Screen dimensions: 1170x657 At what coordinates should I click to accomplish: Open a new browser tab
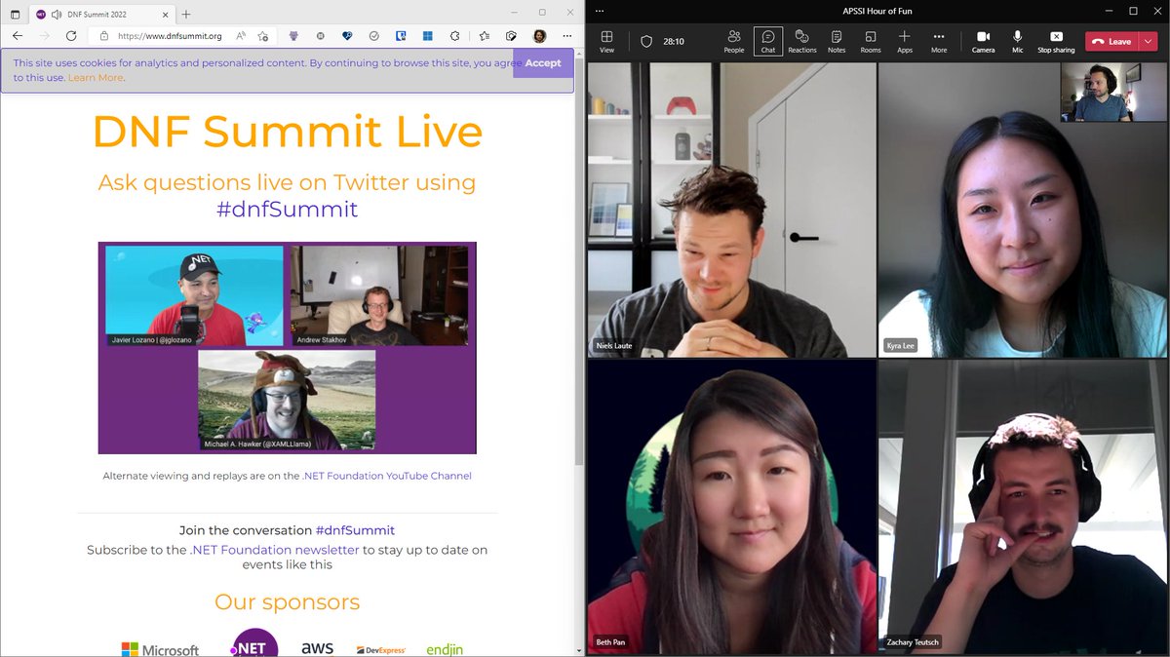pos(186,14)
